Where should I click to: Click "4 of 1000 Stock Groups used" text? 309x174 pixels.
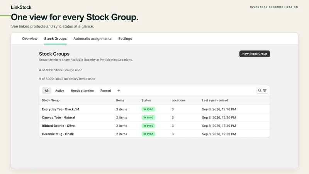[x=61, y=70]
